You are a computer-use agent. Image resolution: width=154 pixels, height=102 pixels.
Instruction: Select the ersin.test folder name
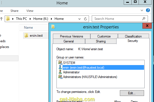[x=36, y=36]
